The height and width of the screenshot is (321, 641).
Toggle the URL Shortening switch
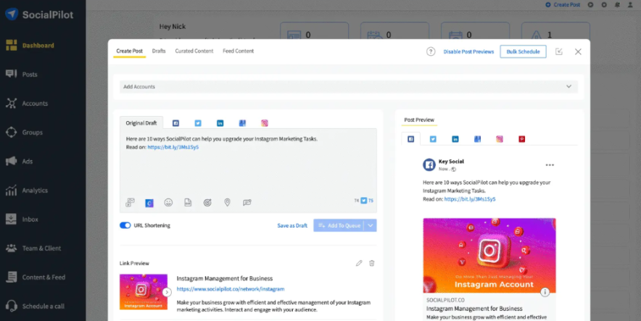pos(125,225)
